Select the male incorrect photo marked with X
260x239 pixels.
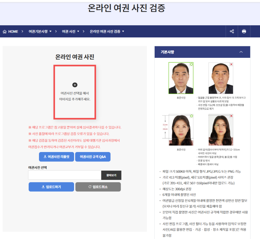221,78
